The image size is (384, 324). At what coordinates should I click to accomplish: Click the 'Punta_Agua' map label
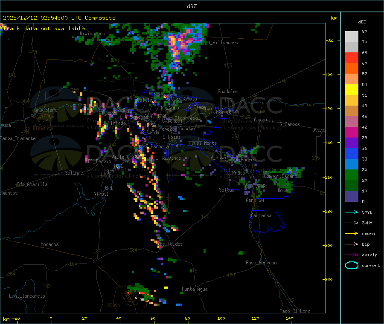(x=195, y=289)
